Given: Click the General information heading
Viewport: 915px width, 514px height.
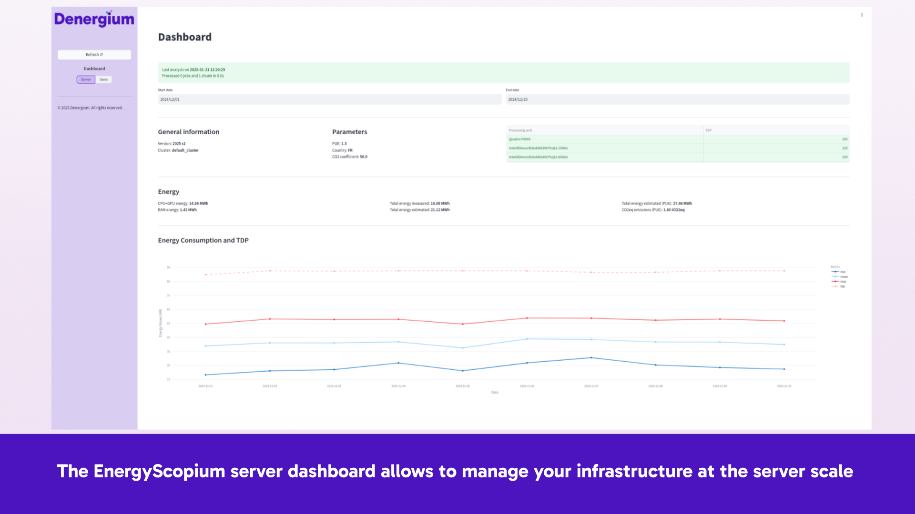Looking at the screenshot, I should [189, 132].
